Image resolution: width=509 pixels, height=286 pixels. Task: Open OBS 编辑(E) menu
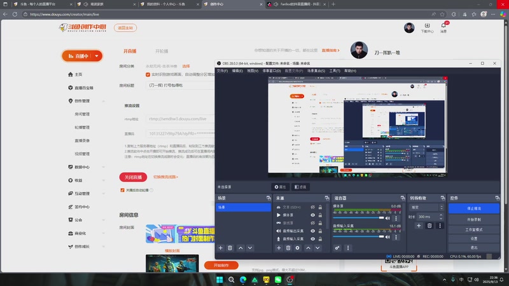(237, 71)
